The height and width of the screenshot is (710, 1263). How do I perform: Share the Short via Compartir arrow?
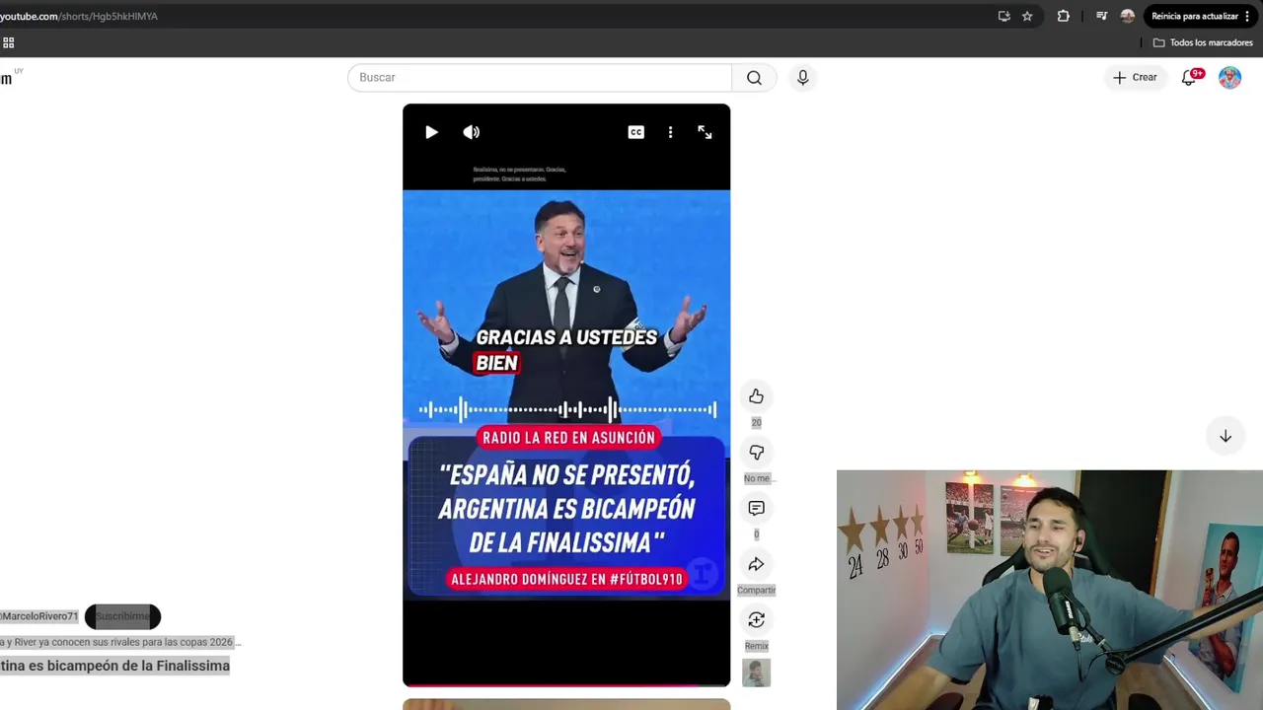point(756,564)
